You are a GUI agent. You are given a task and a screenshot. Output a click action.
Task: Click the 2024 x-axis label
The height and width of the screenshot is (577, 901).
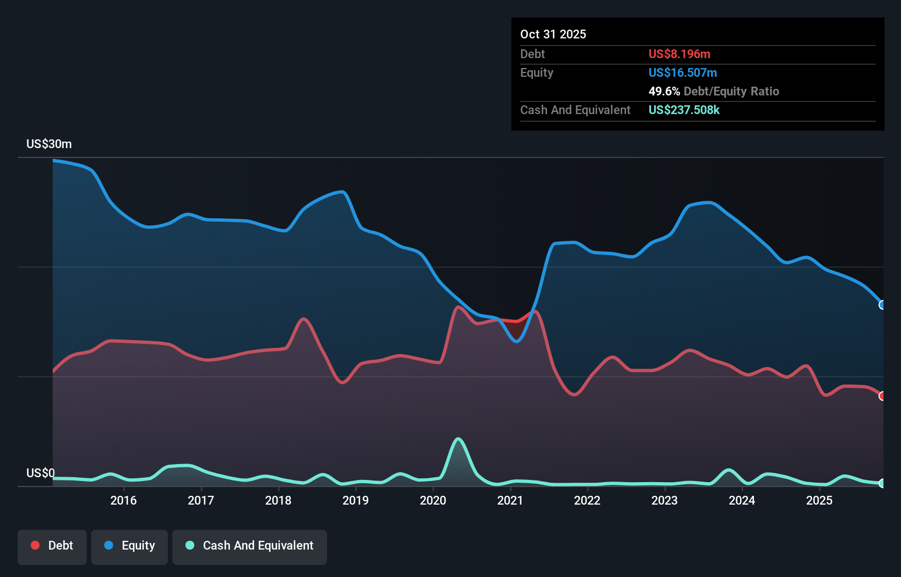[x=742, y=500]
